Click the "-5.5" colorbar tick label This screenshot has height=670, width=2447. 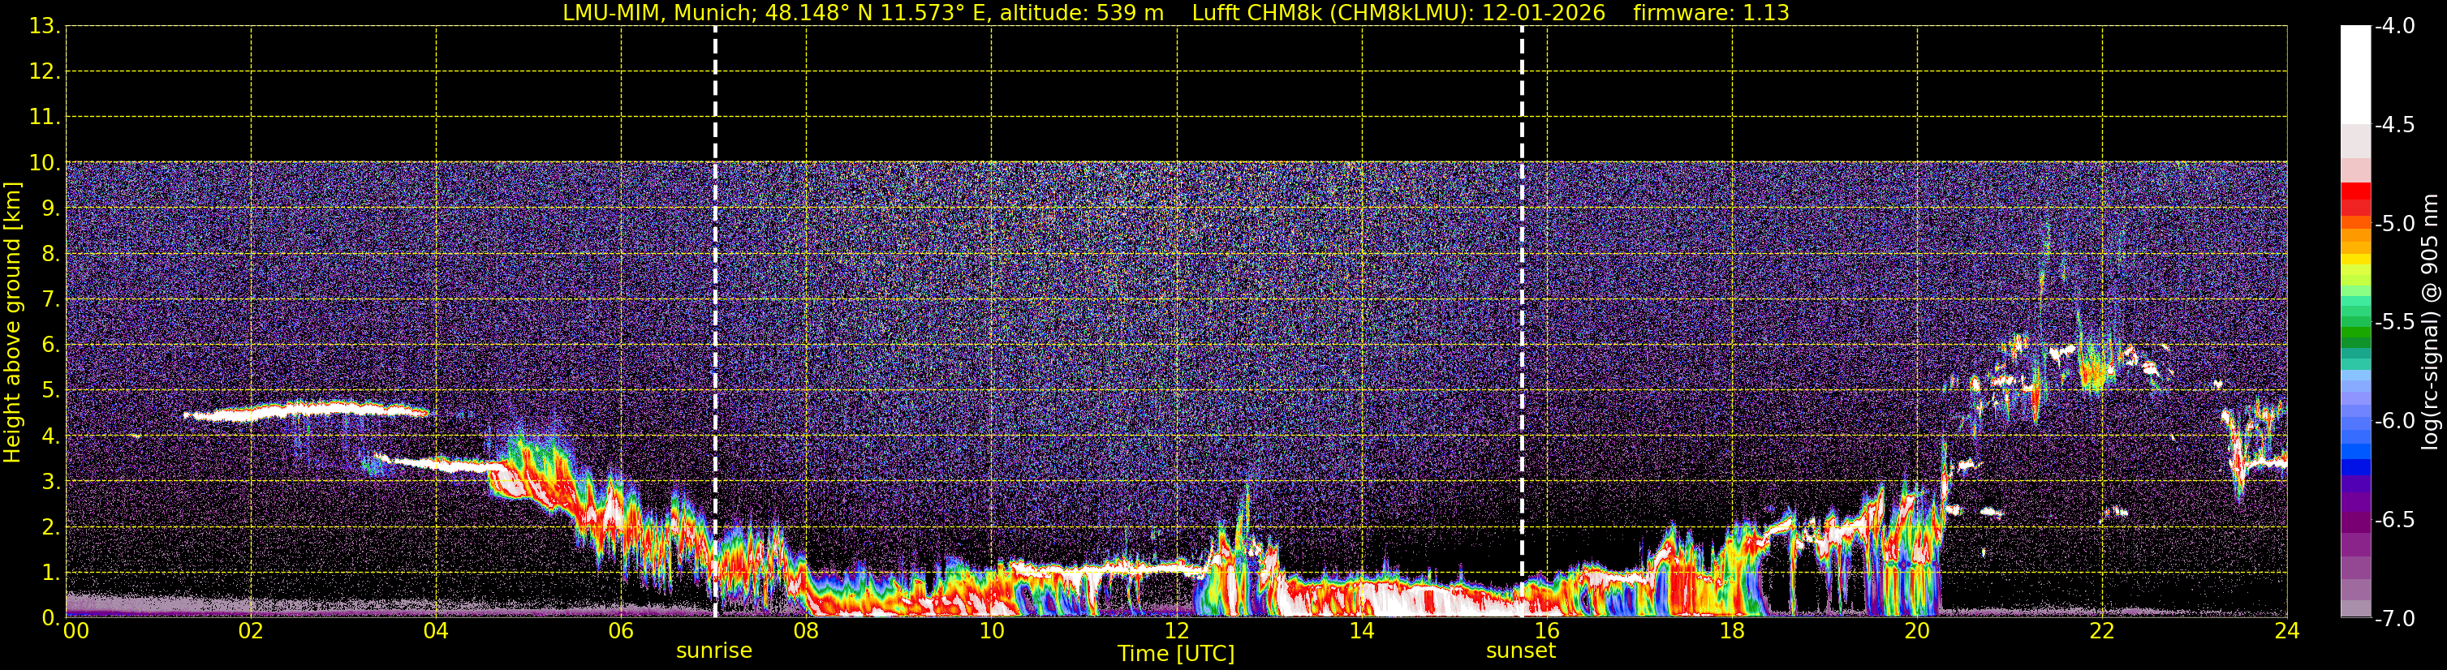(2395, 323)
